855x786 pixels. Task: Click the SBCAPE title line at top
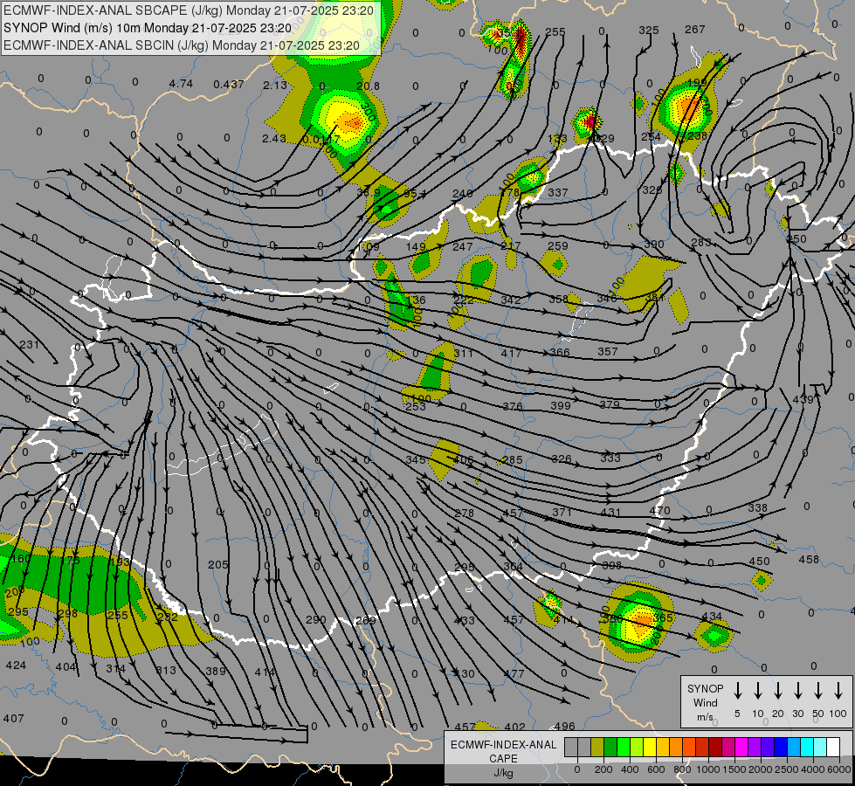pyautogui.click(x=189, y=10)
